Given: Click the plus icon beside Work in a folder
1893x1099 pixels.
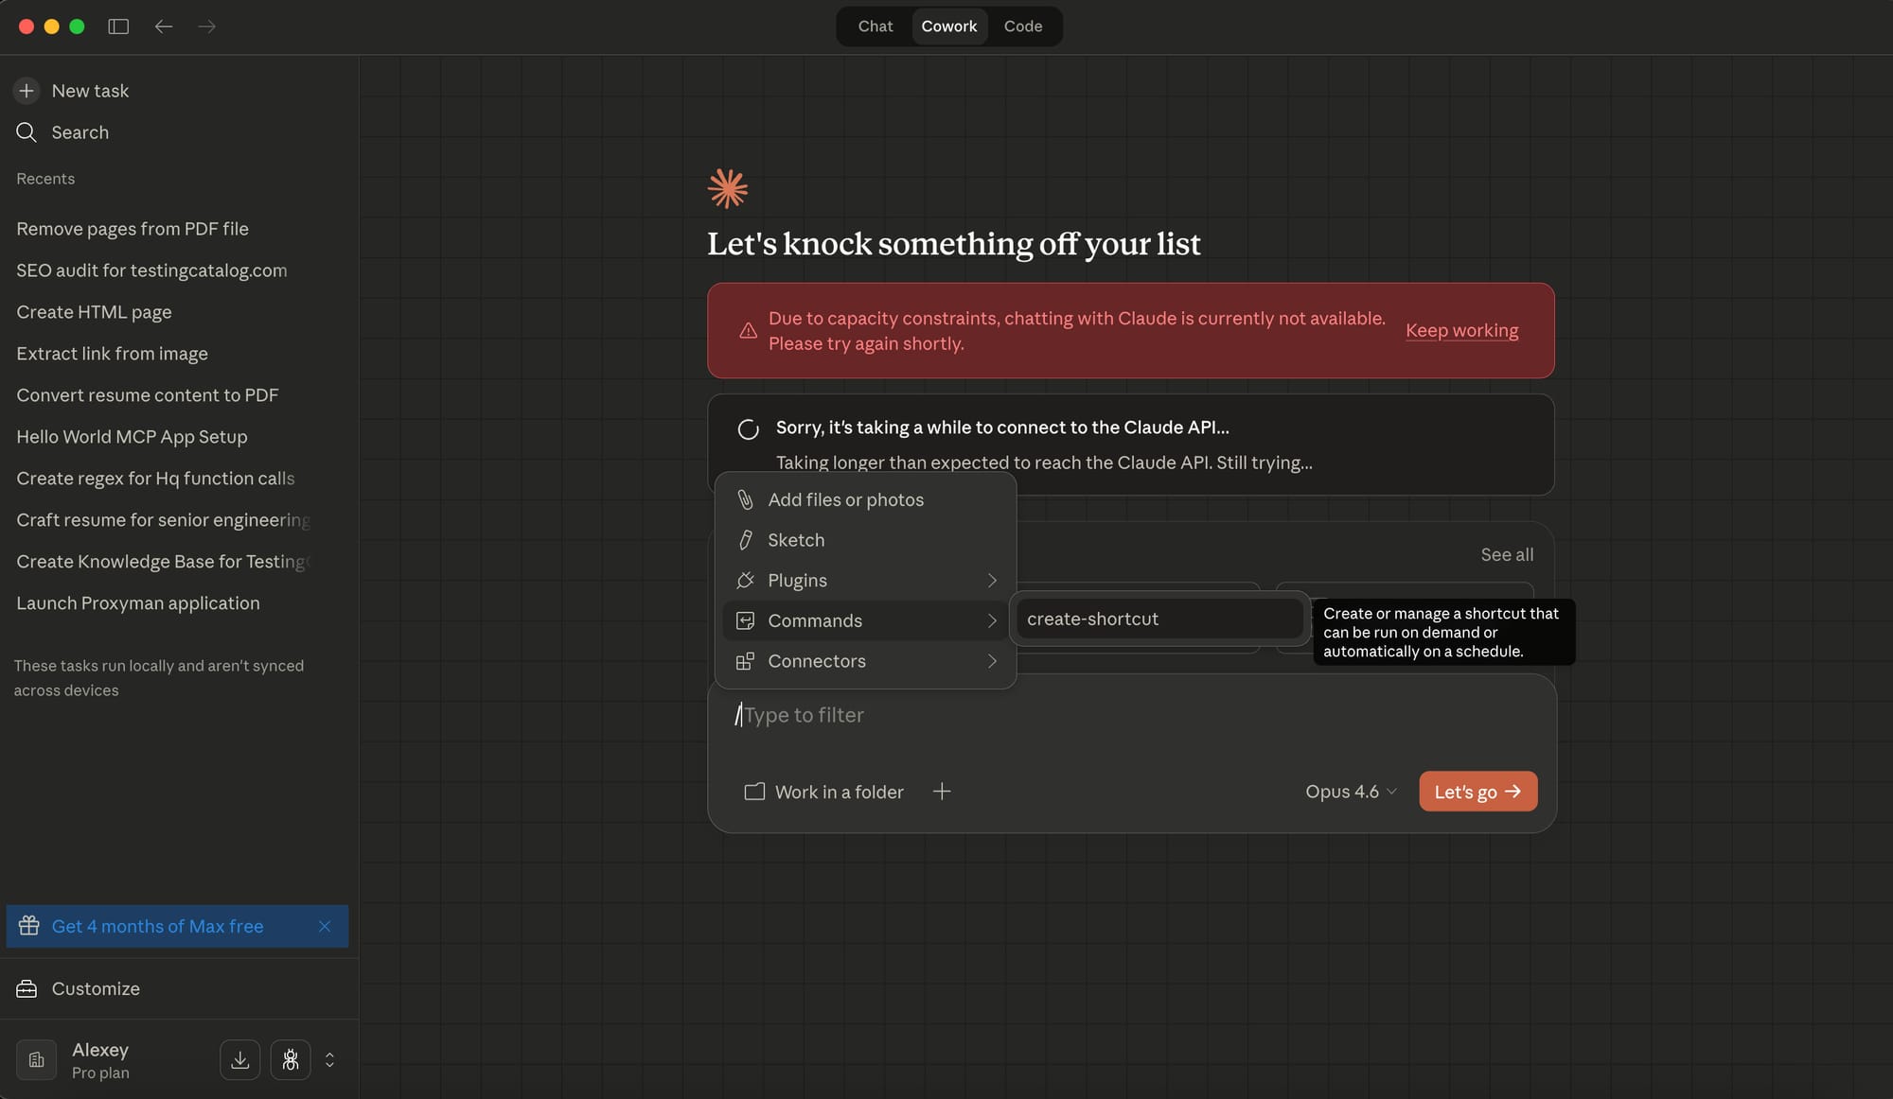Looking at the screenshot, I should 942,792.
